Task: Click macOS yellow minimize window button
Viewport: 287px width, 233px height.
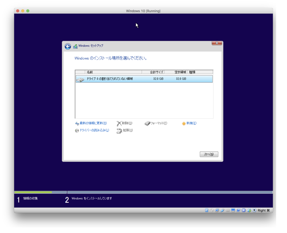Action: pos(23,11)
